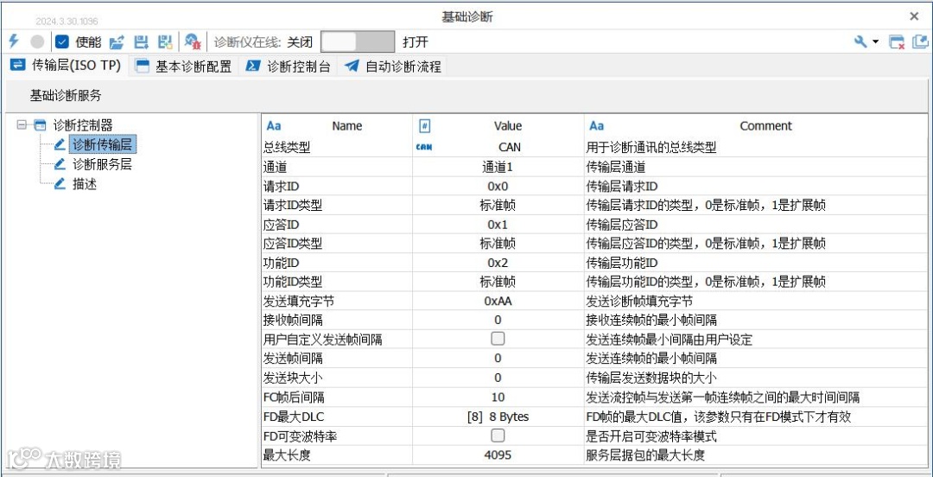
Task: Click the comment 发送诊断帧填充字节
Action: (639, 301)
